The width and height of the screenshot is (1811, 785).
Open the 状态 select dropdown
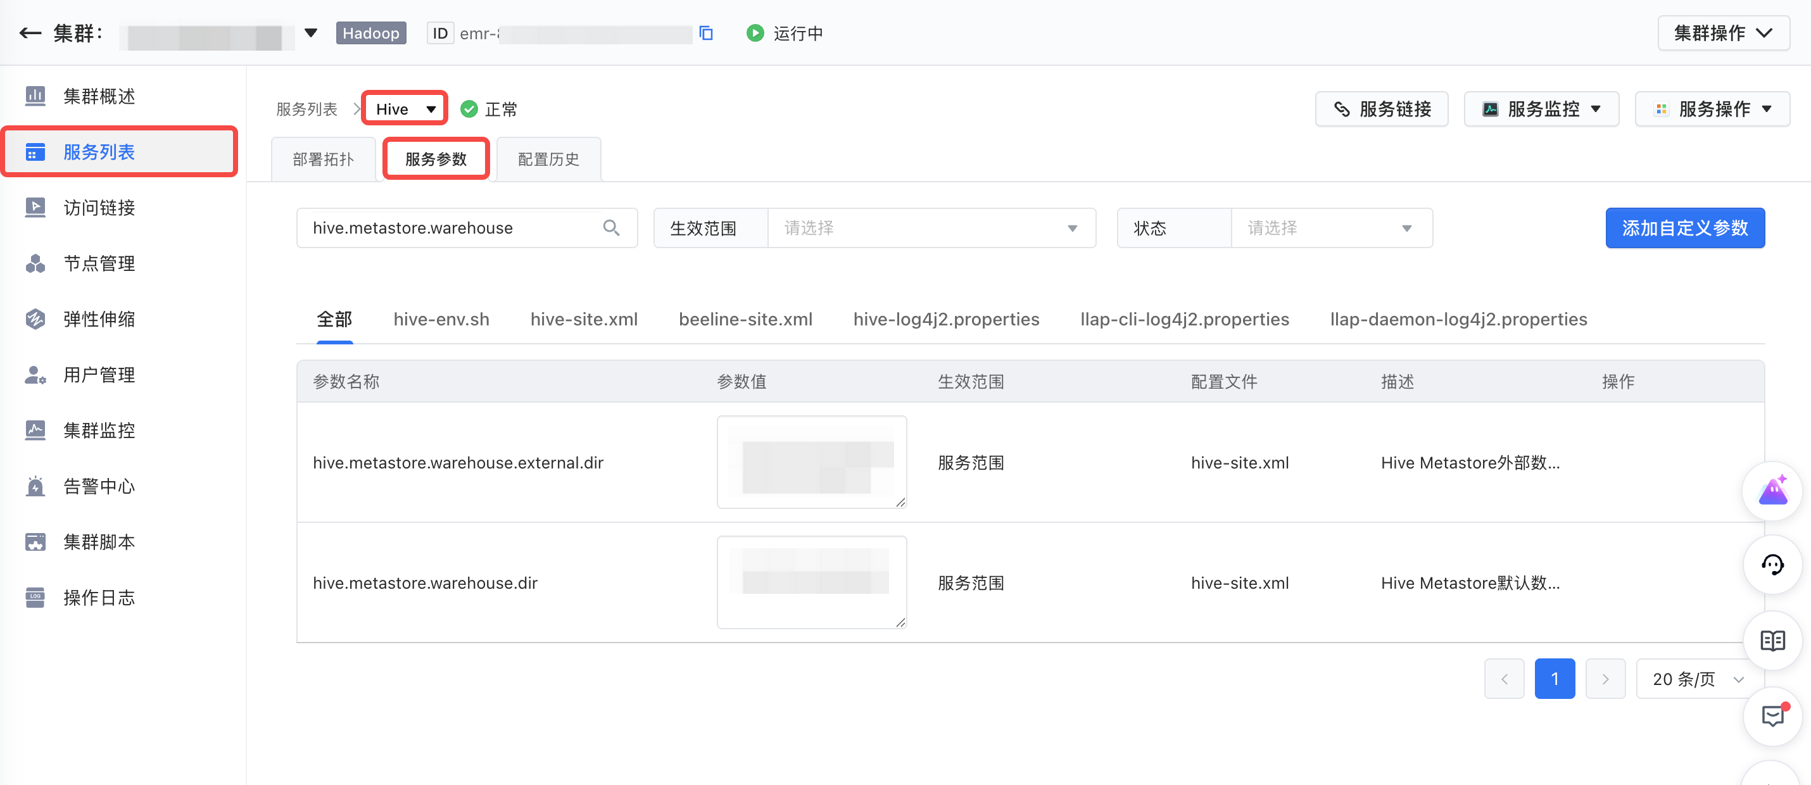tap(1331, 228)
